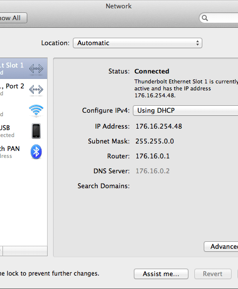This screenshot has height=289, width=238.
Task: Select the Bluetooth PAN icon
Action: pos(36,152)
